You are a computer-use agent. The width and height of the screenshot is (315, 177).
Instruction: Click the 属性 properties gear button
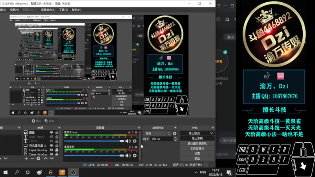[36, 121]
